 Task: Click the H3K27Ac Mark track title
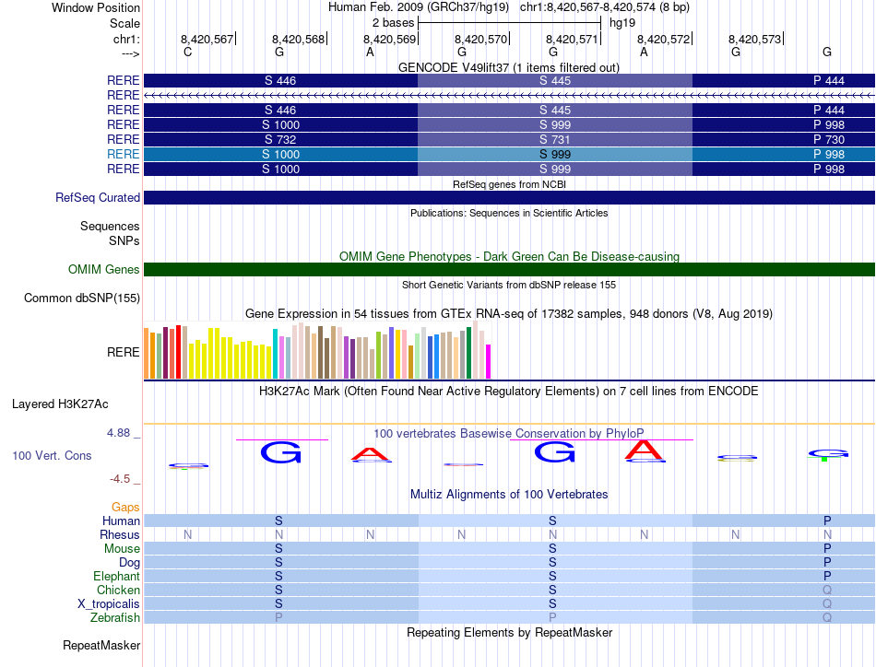pos(509,391)
